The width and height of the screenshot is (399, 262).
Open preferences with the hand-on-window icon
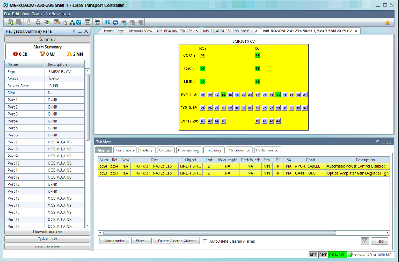pos(57,22)
